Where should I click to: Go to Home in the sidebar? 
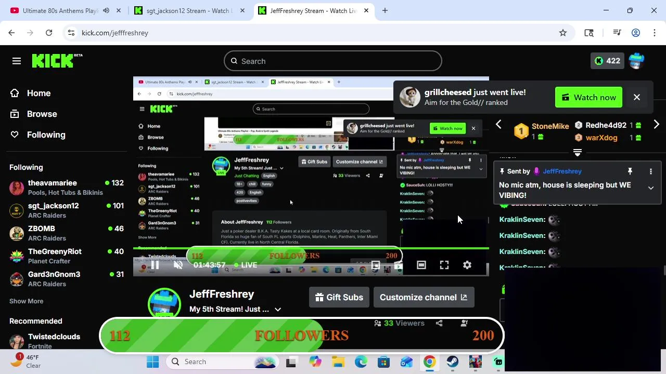pos(31,93)
